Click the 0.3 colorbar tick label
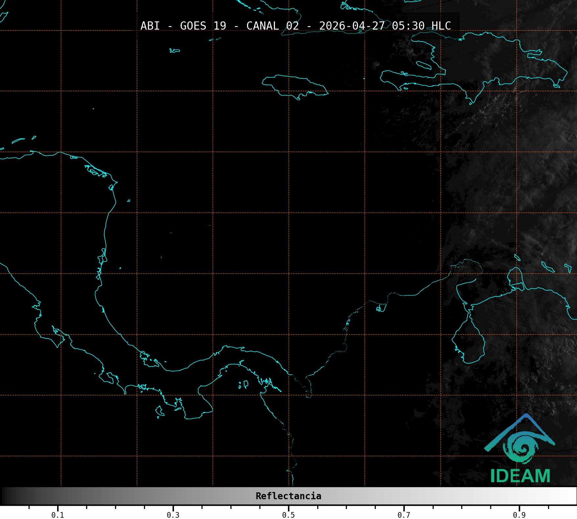This screenshot has width=577, height=519. [x=173, y=515]
